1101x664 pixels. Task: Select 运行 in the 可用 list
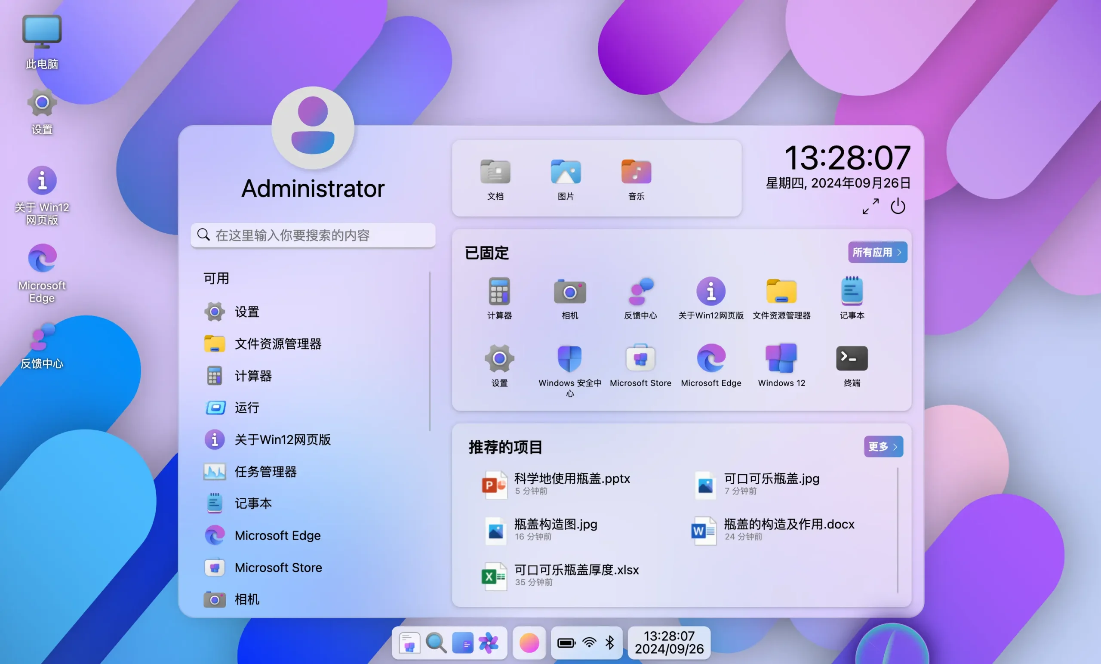coord(313,408)
